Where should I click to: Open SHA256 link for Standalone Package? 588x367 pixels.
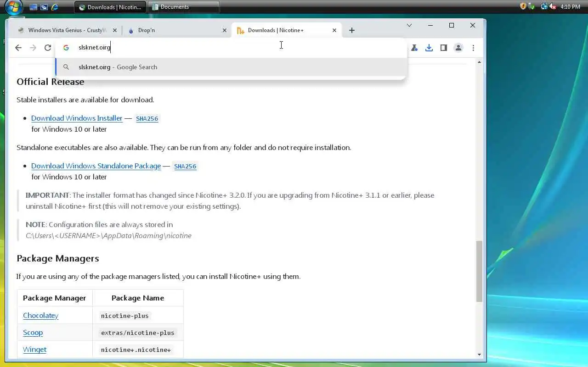click(x=185, y=166)
